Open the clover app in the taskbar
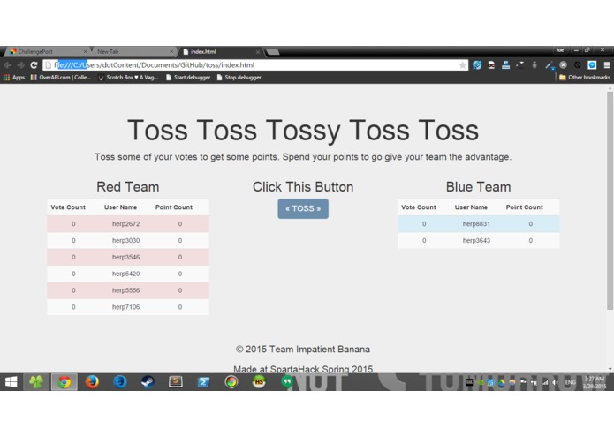 click(x=36, y=382)
